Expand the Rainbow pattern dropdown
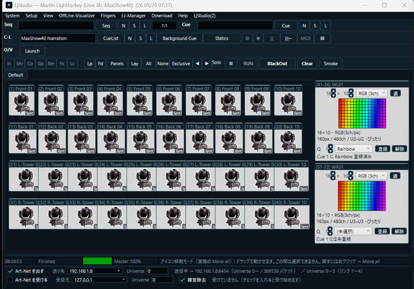The width and height of the screenshot is (414, 289). [353, 149]
